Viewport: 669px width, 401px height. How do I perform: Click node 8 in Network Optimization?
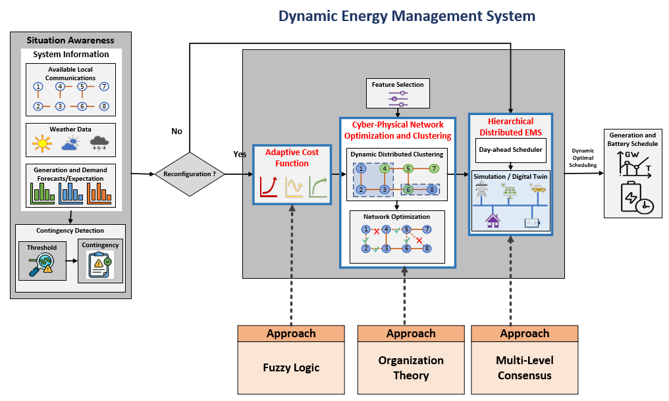point(427,248)
